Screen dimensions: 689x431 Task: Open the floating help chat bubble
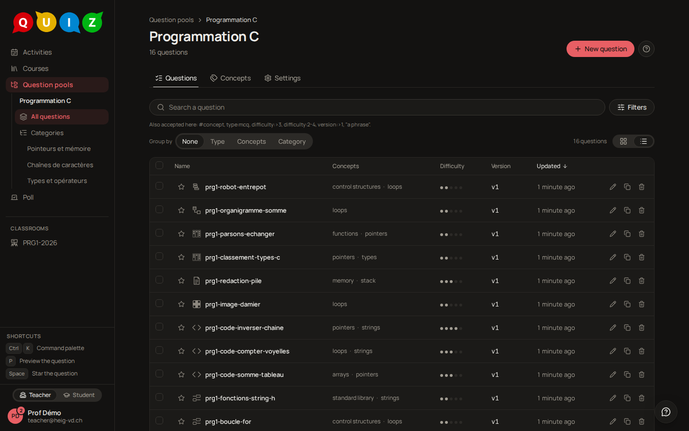pyautogui.click(x=666, y=412)
